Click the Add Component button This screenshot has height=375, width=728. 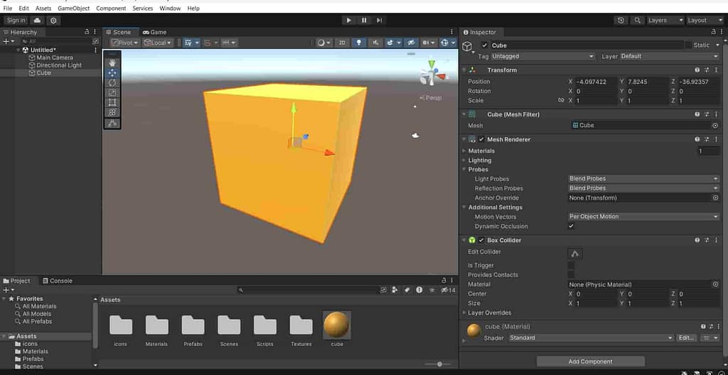[590, 362]
